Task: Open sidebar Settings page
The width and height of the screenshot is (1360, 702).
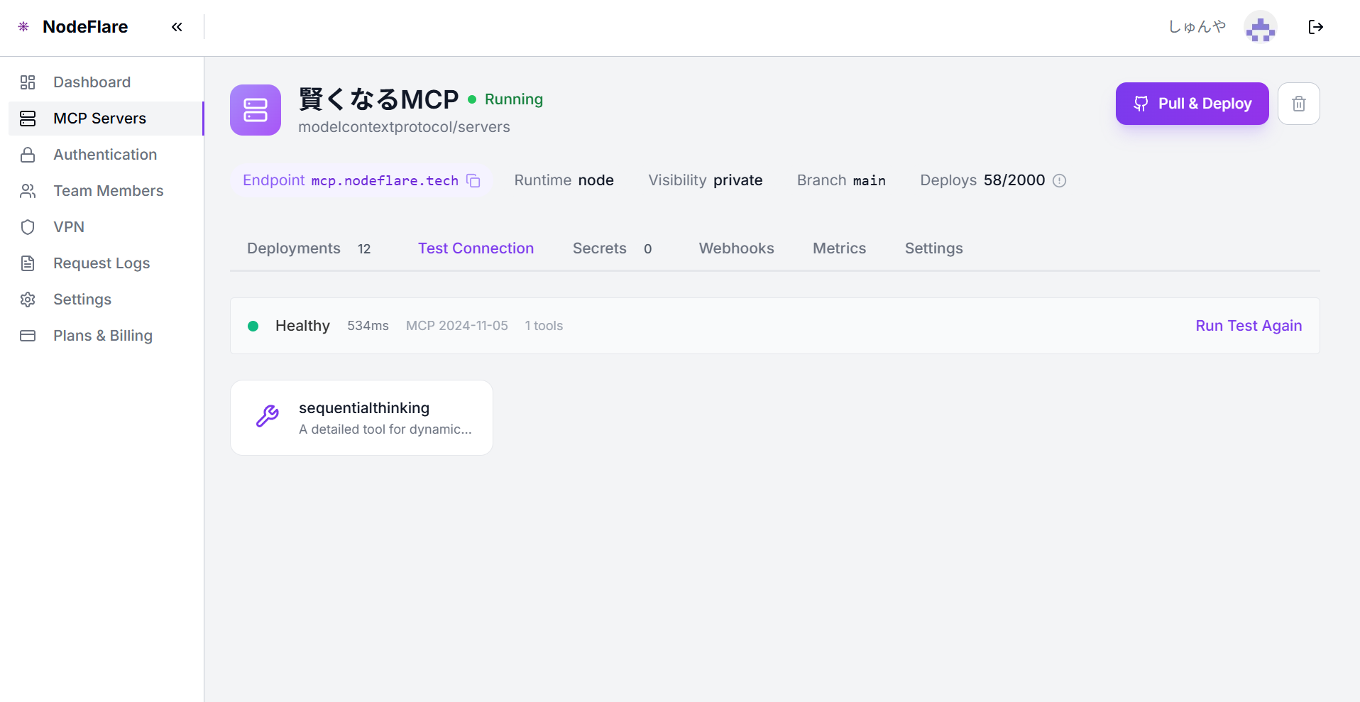Action: (x=106, y=300)
